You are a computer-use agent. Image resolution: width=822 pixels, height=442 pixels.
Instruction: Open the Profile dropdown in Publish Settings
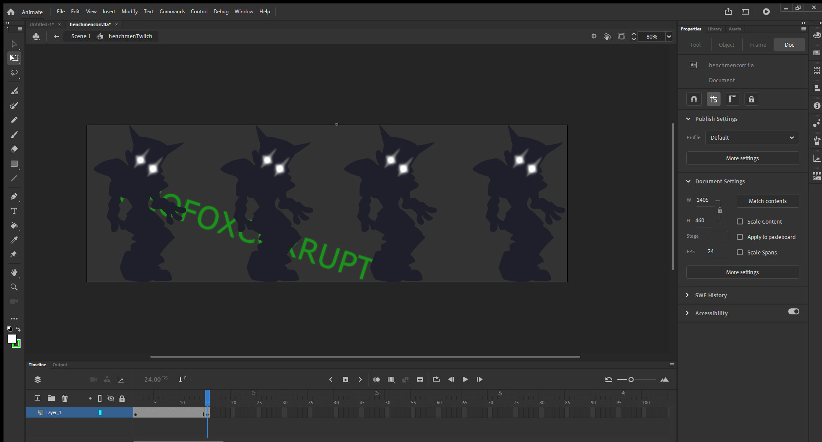(752, 137)
